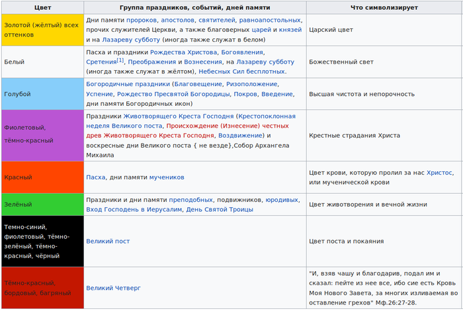The image size is (463, 311).
Task: Click the «Животворящего Креста Господня» link
Action: click(x=178, y=116)
